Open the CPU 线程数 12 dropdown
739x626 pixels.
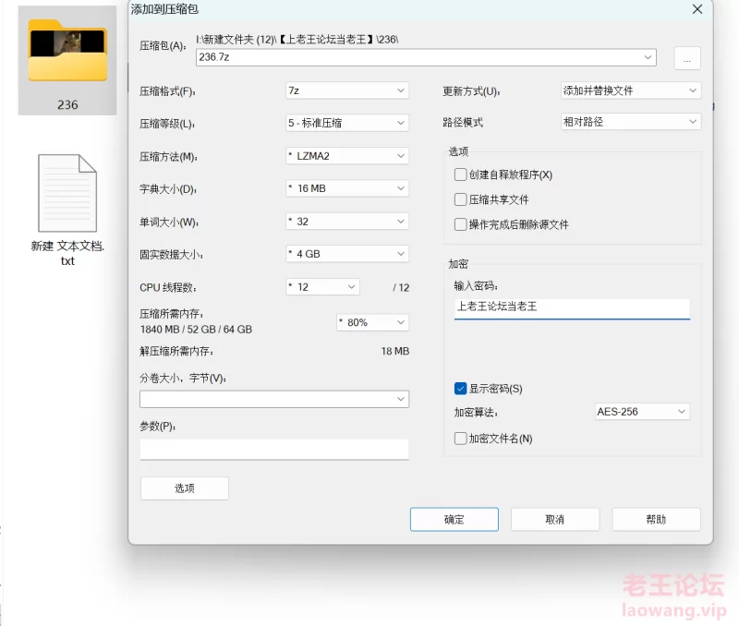(x=322, y=287)
